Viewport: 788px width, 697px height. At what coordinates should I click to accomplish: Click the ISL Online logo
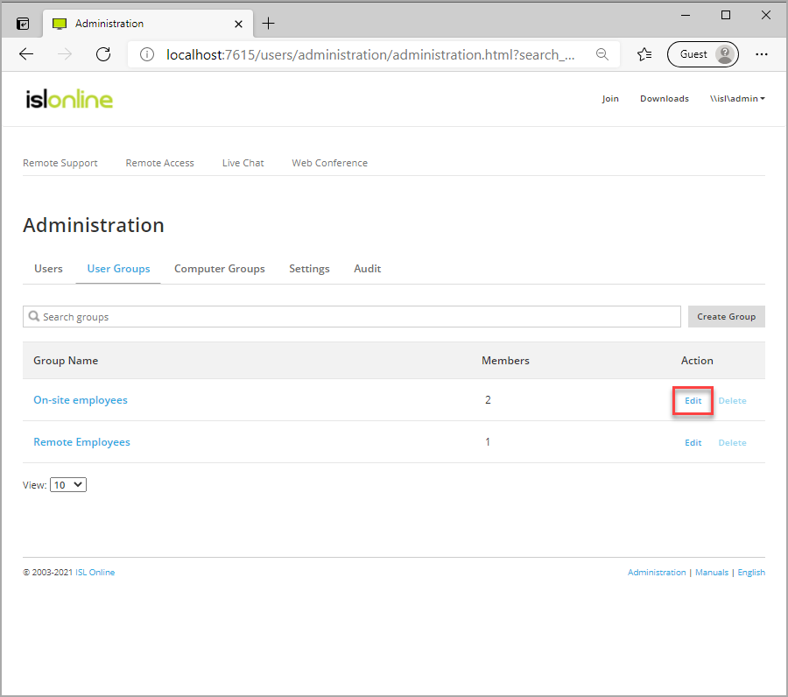[69, 99]
